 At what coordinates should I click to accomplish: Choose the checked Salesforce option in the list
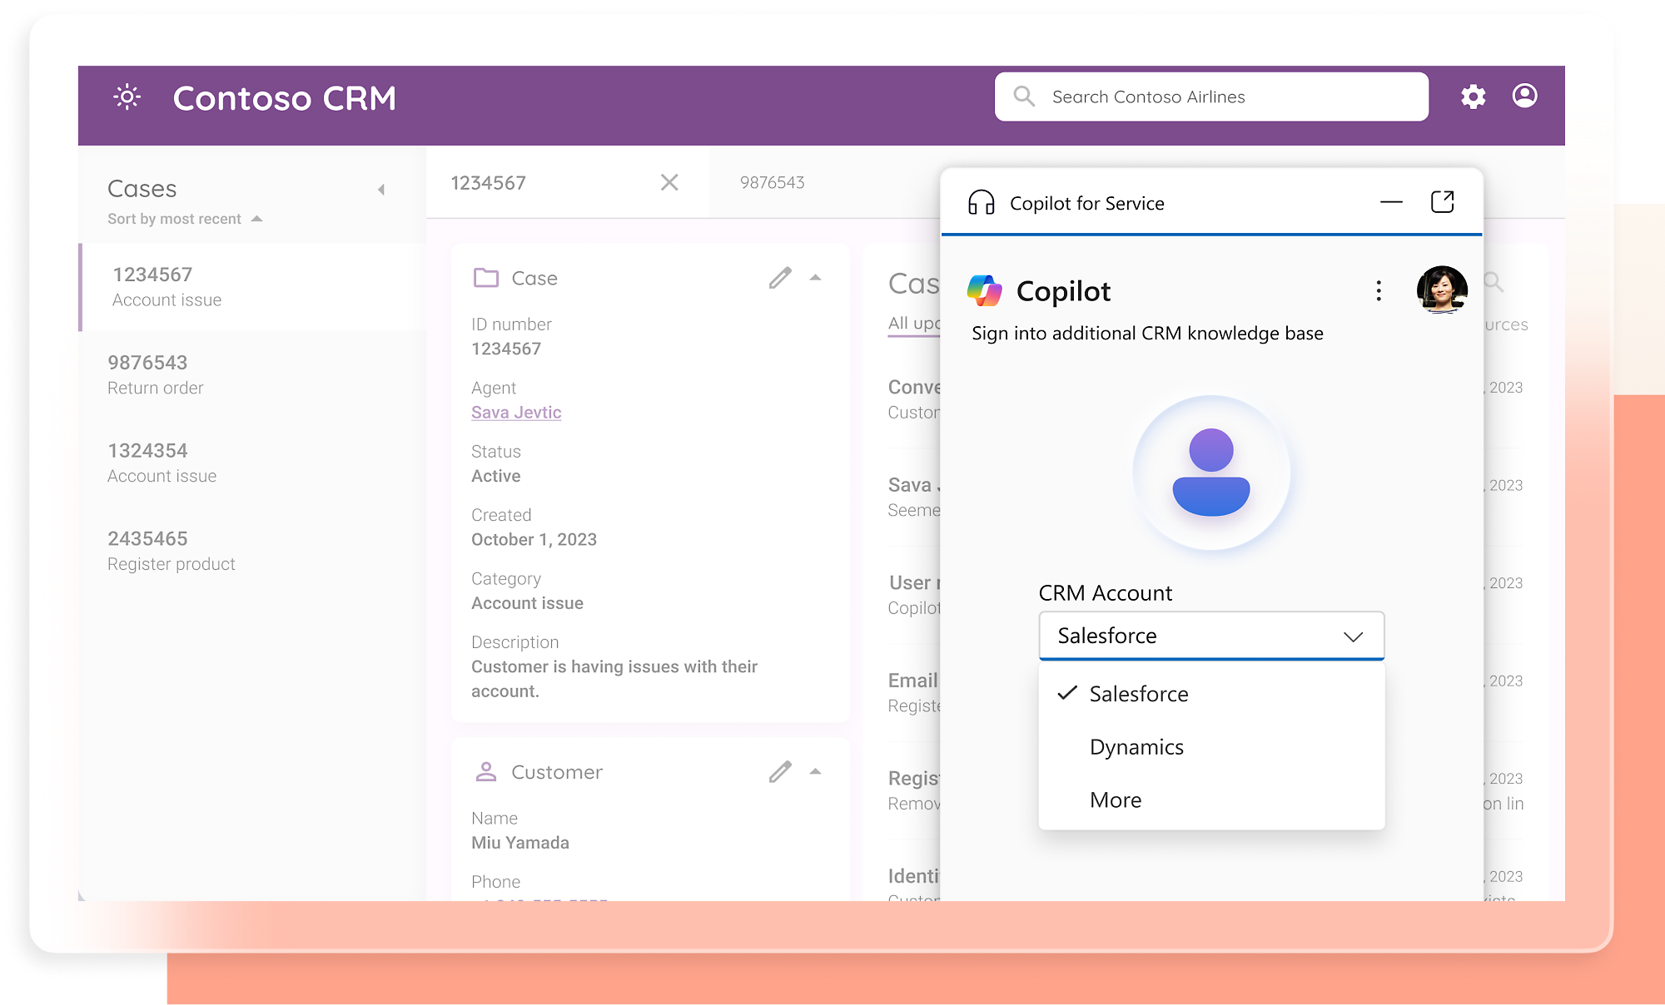(x=1211, y=694)
